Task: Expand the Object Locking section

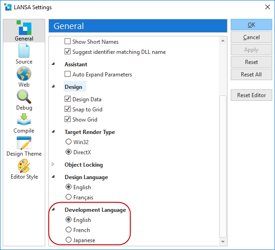Action: click(53, 164)
